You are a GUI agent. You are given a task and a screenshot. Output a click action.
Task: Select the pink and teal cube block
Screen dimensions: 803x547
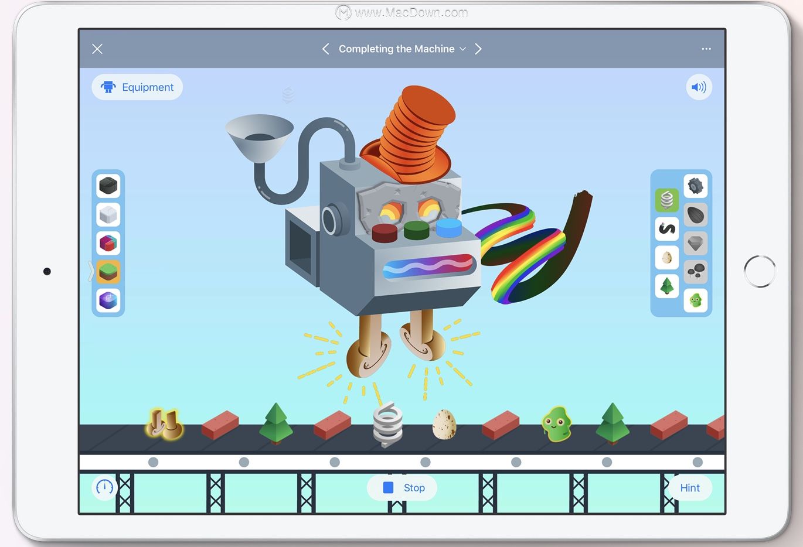(108, 243)
